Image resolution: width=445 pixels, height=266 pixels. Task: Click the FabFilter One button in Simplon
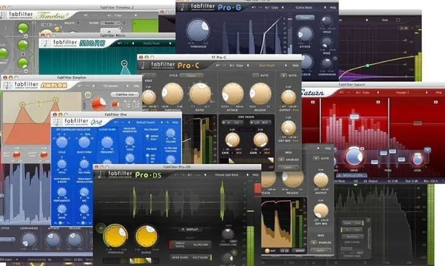[x=125, y=95]
